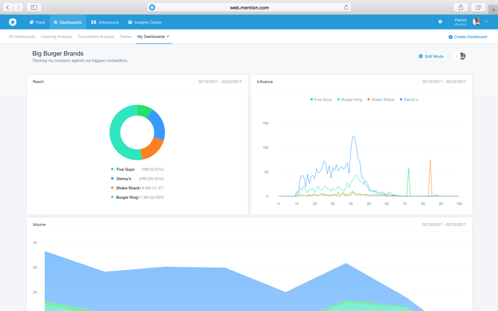Viewport: 498px width, 311px height.
Task: Open the Feed section
Action: click(37, 22)
